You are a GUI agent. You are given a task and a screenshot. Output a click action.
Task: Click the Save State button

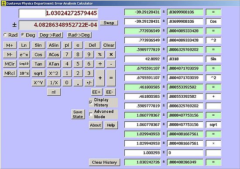tap(78, 114)
